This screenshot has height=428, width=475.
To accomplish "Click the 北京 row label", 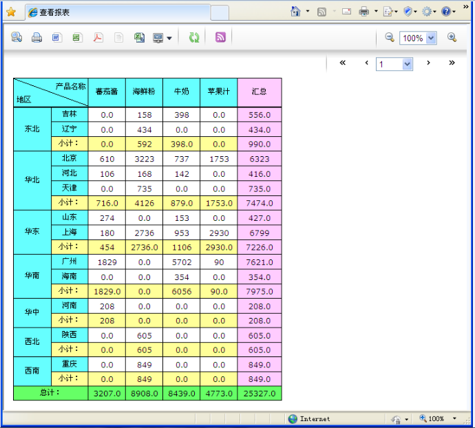I will 70,158.
